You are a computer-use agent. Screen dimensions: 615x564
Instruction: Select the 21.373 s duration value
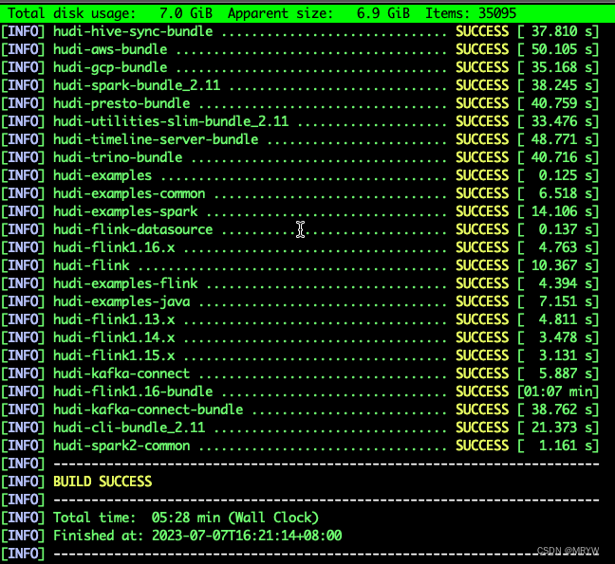563,428
